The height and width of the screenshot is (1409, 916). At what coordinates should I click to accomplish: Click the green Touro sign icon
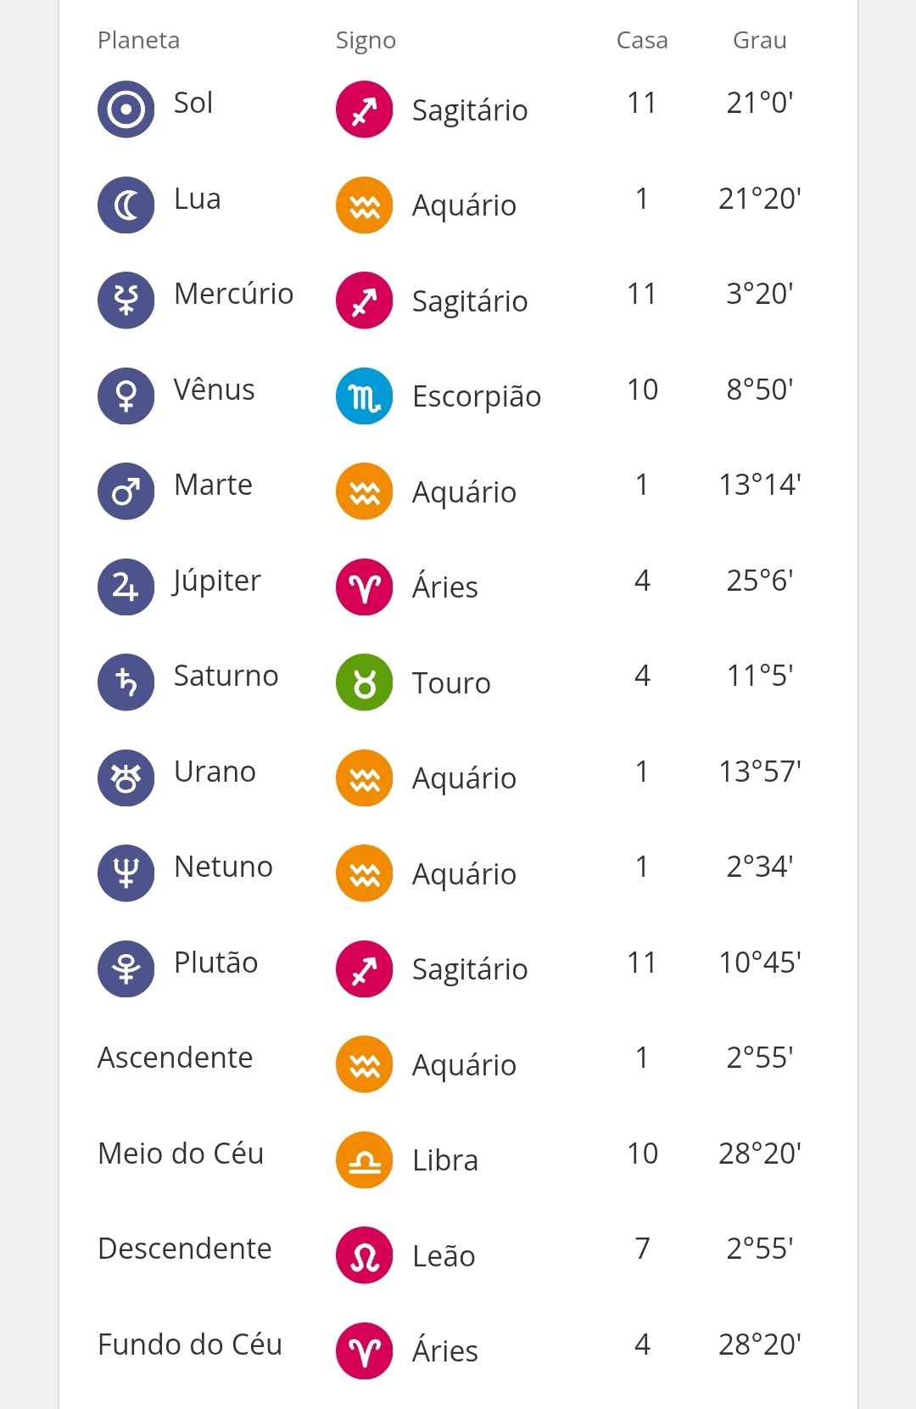click(x=364, y=682)
